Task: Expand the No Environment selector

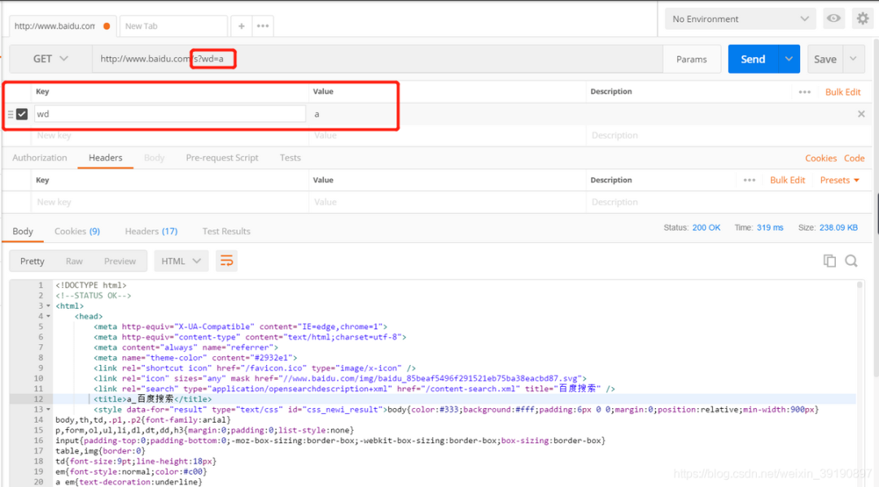Action: pos(741,19)
